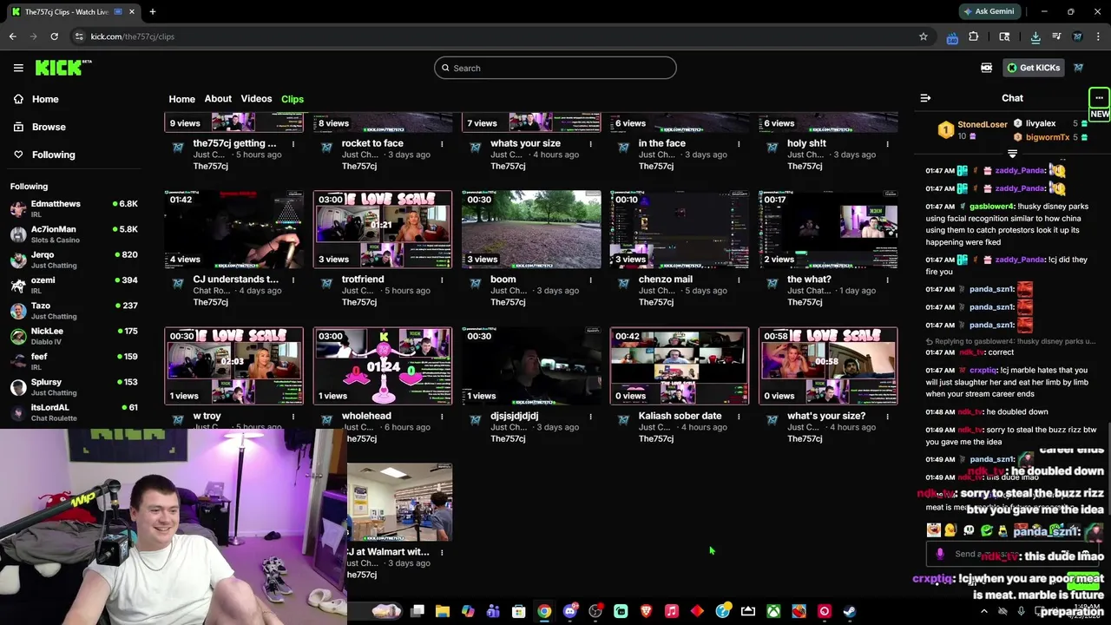Open the Chrome extensions puzzle icon

point(974,36)
